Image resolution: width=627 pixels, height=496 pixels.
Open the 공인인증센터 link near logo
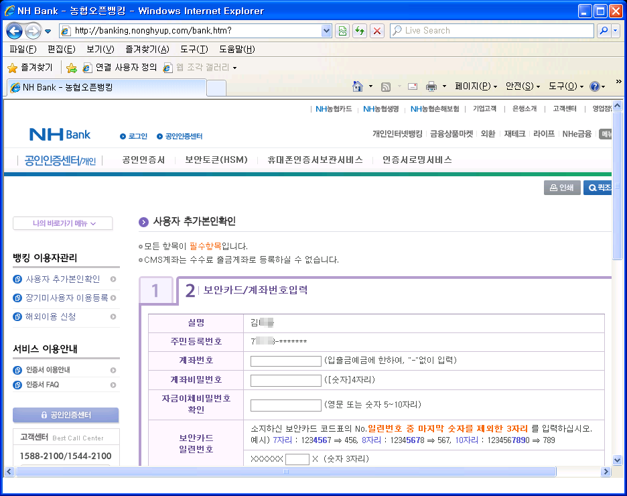pyautogui.click(x=180, y=137)
